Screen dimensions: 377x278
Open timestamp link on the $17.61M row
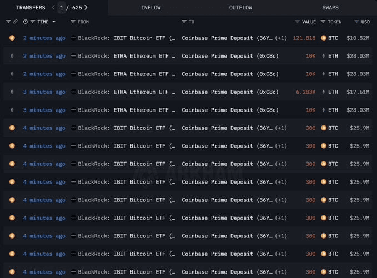click(x=44, y=92)
